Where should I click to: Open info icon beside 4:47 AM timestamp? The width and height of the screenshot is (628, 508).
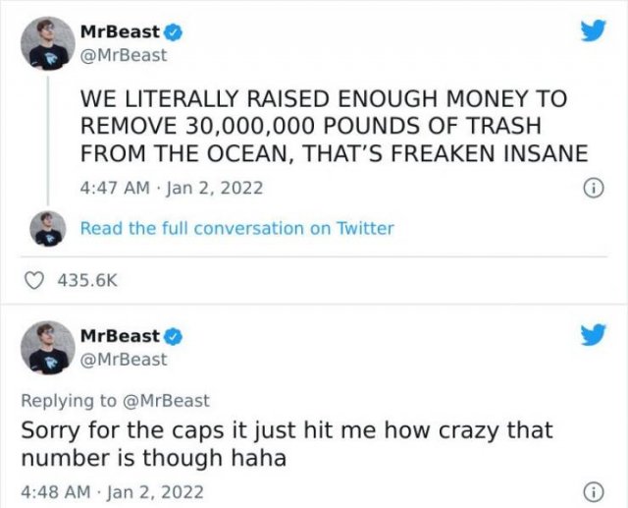[593, 188]
